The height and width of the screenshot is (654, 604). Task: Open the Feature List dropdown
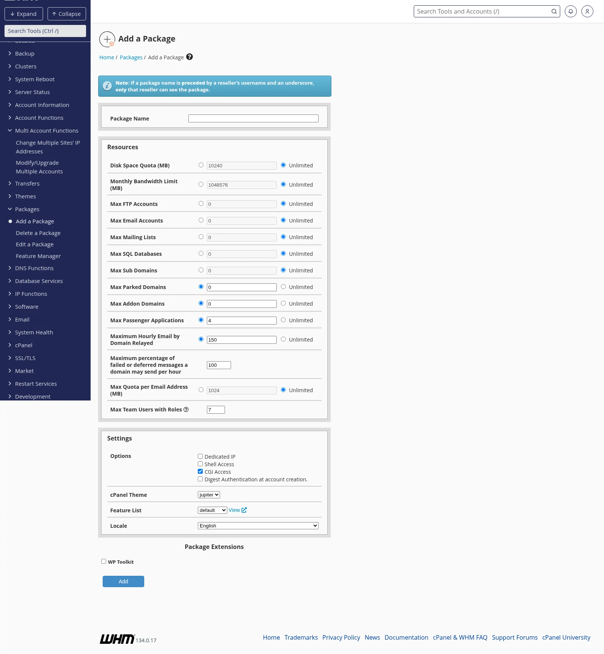tap(212, 510)
